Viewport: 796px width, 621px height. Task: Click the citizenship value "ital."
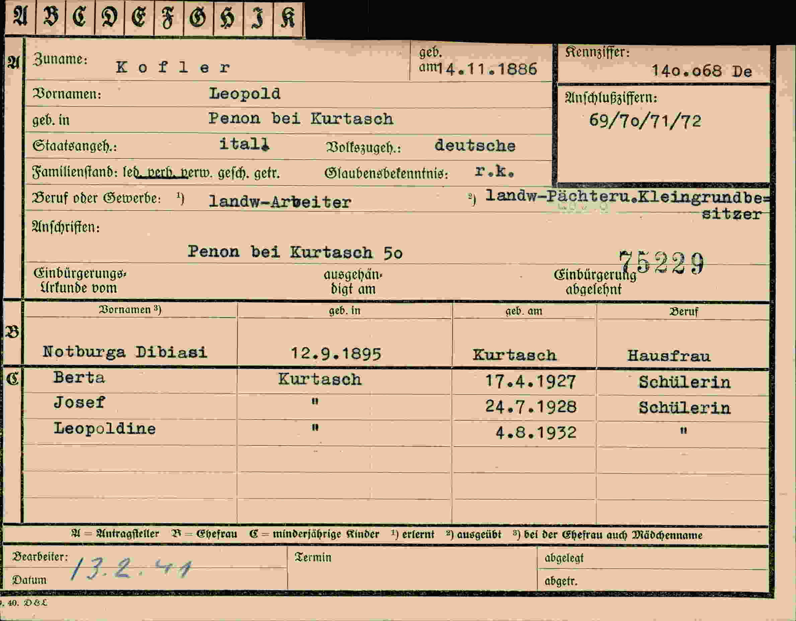click(244, 144)
